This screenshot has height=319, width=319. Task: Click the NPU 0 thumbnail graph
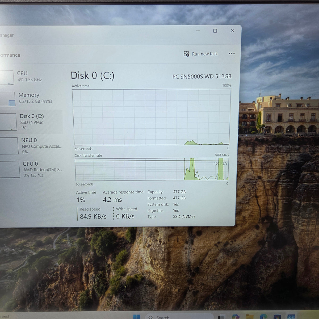click(x=9, y=146)
